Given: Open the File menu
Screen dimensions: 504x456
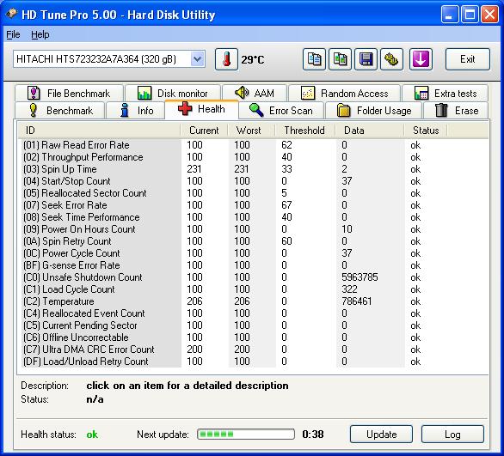Looking at the screenshot, I should pyautogui.click(x=13, y=34).
